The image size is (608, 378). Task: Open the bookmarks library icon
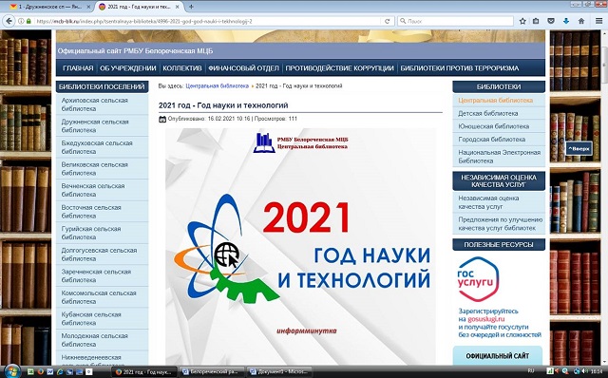point(536,21)
